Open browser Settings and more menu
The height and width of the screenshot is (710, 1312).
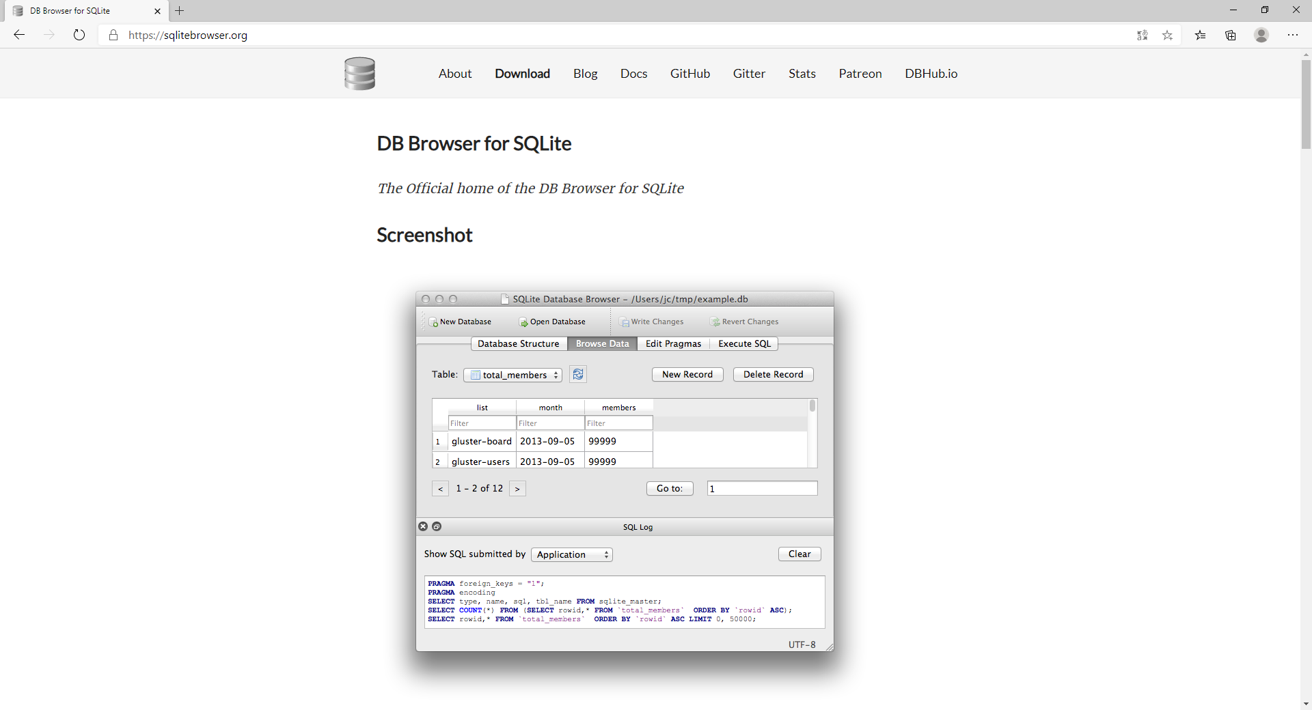tap(1293, 35)
